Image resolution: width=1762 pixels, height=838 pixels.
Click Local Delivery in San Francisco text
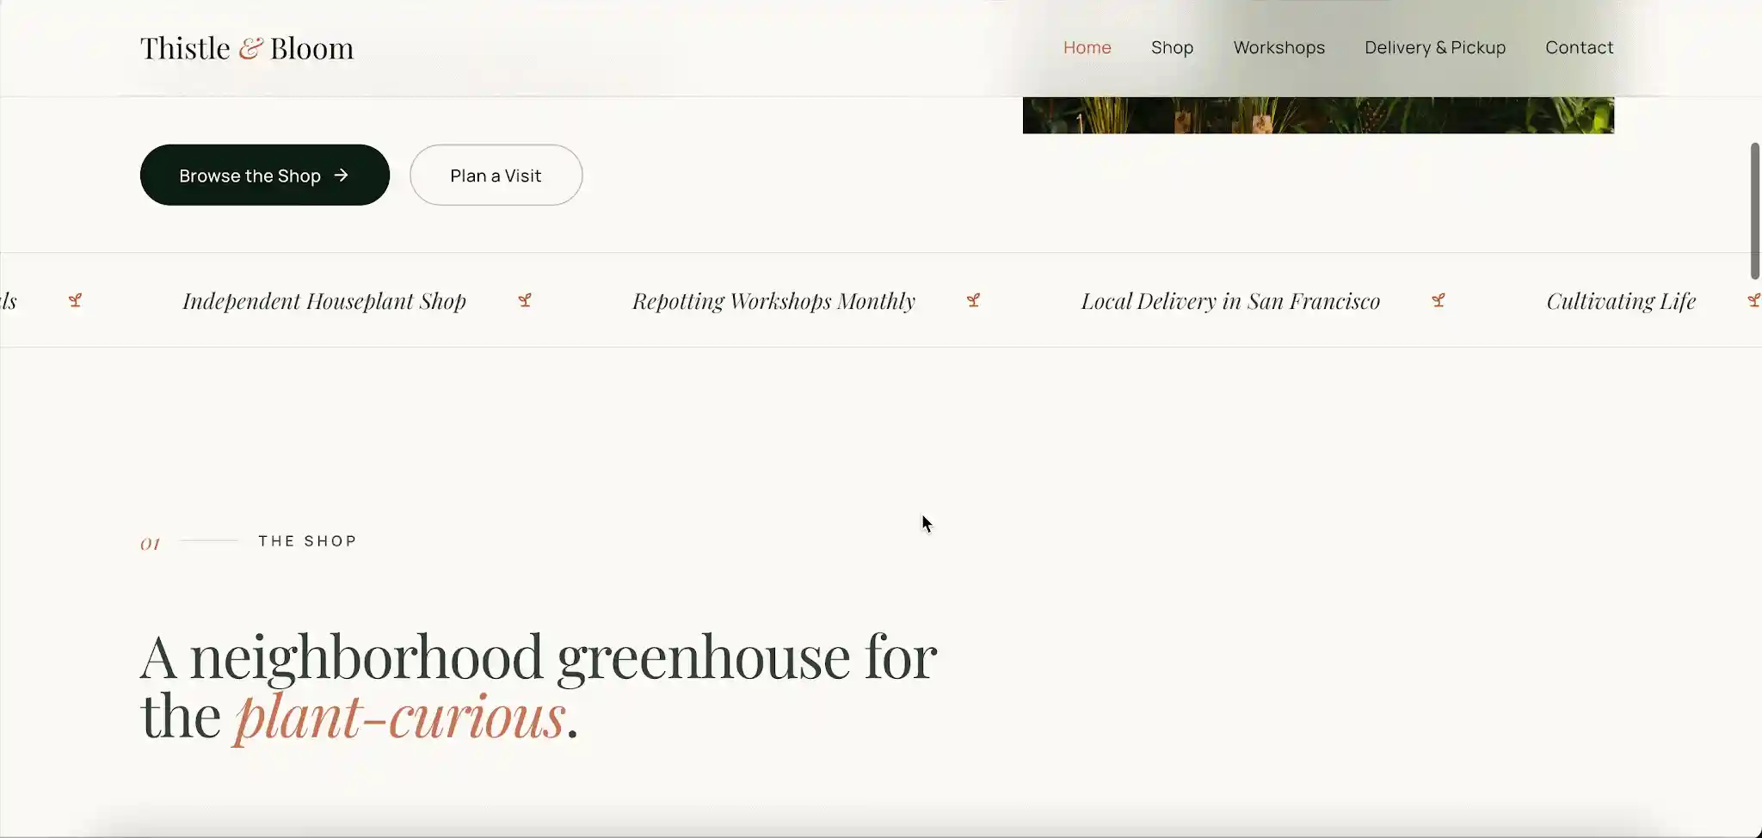pyautogui.click(x=1230, y=301)
